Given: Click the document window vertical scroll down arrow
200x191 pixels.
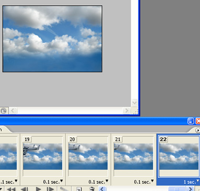Looking at the screenshot, I should (x=134, y=102).
